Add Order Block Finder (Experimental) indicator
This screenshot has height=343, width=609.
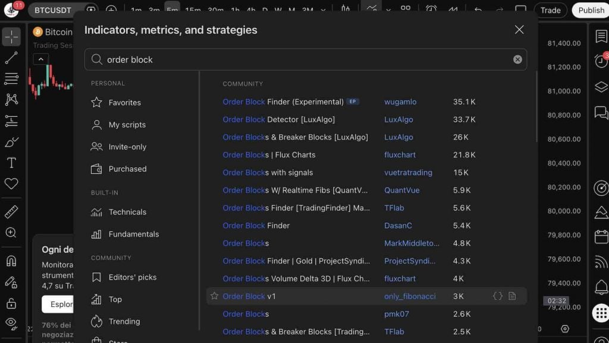[283, 101]
